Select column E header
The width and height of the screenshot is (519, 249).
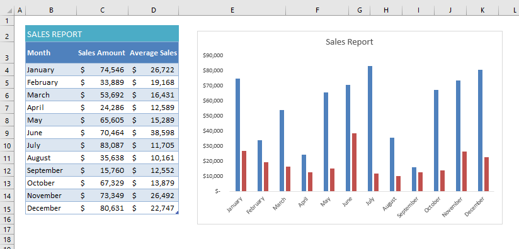coord(232,11)
